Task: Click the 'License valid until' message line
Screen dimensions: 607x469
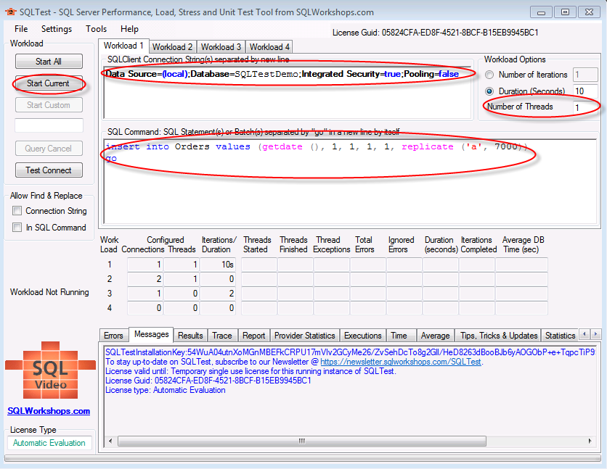Action: (250, 371)
